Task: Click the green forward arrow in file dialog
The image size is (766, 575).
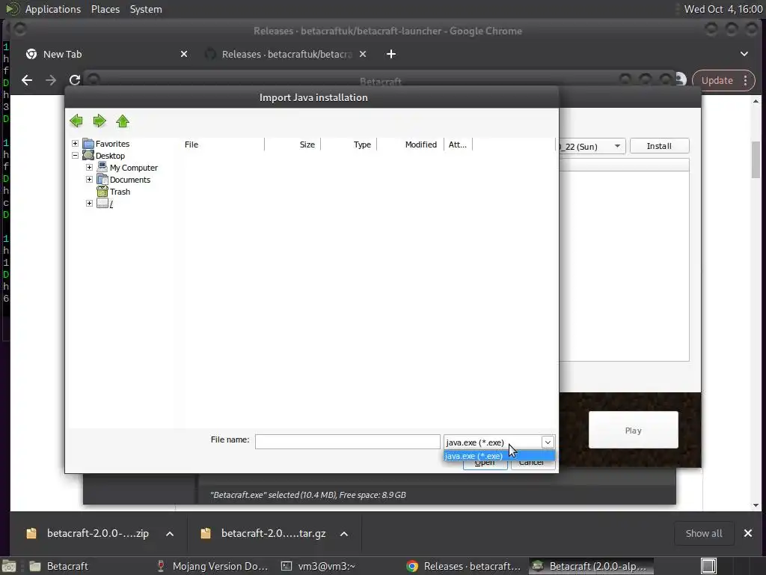Action: [x=99, y=121]
